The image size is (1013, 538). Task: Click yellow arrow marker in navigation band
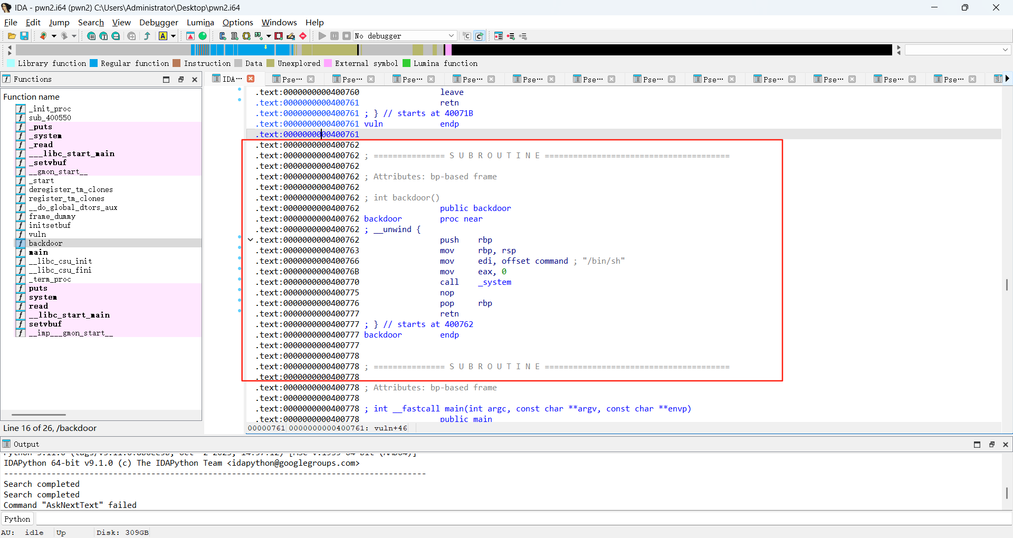(x=265, y=47)
